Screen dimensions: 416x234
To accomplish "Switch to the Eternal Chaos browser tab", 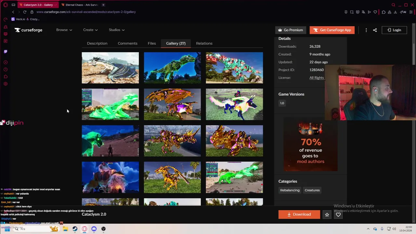I will tap(79, 5).
